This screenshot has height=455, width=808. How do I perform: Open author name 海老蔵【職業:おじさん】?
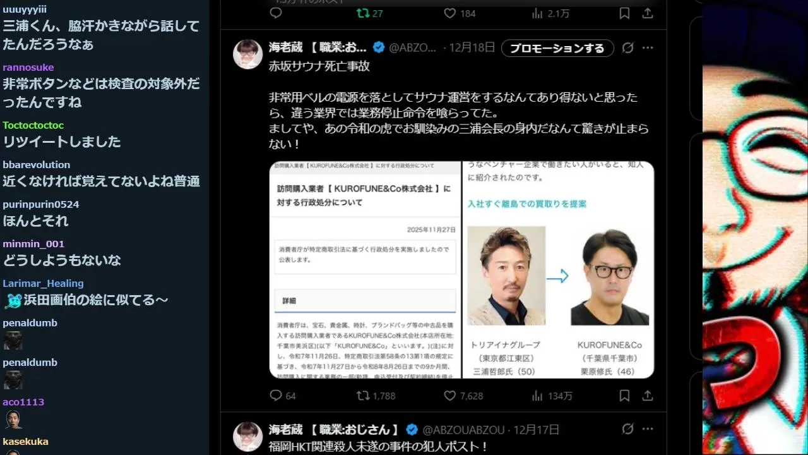pyautogui.click(x=335, y=430)
